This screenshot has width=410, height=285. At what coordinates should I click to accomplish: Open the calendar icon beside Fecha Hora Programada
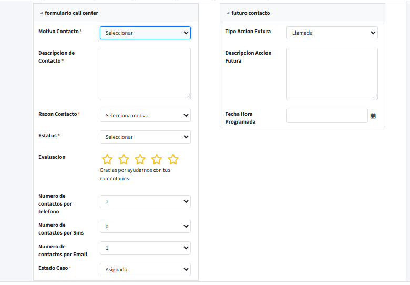pos(373,116)
